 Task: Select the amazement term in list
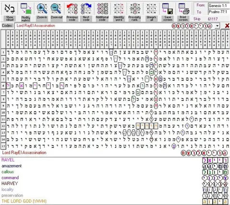pyautogui.click(x=11, y=166)
